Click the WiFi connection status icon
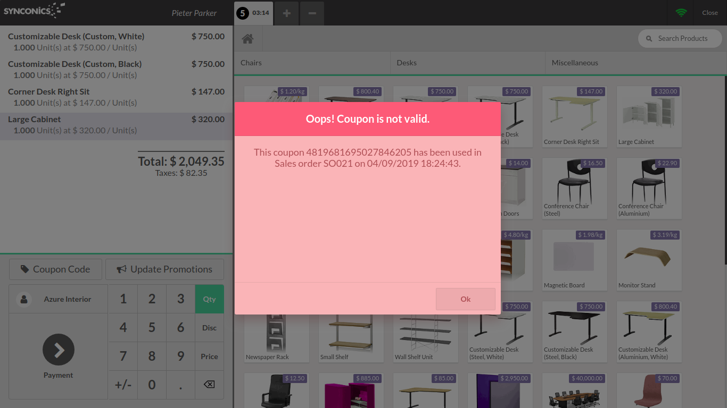This screenshot has width=727, height=408. [x=681, y=13]
